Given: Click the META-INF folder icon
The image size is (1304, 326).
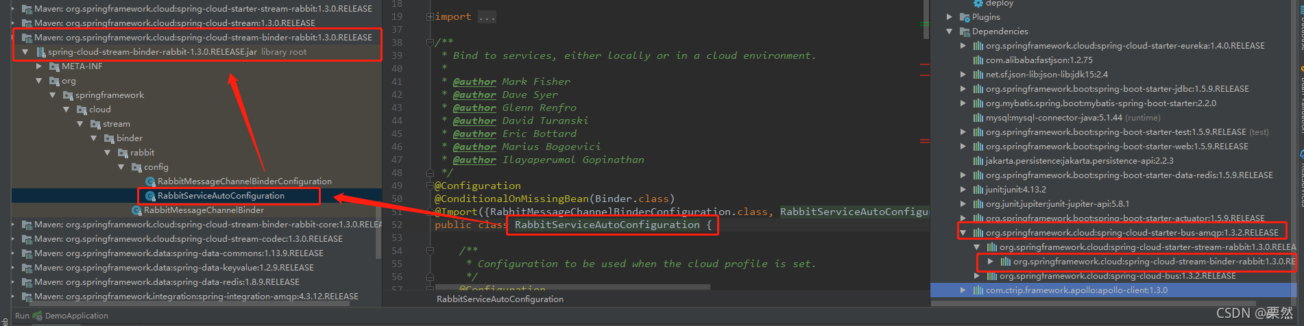Looking at the screenshot, I should click(54, 66).
